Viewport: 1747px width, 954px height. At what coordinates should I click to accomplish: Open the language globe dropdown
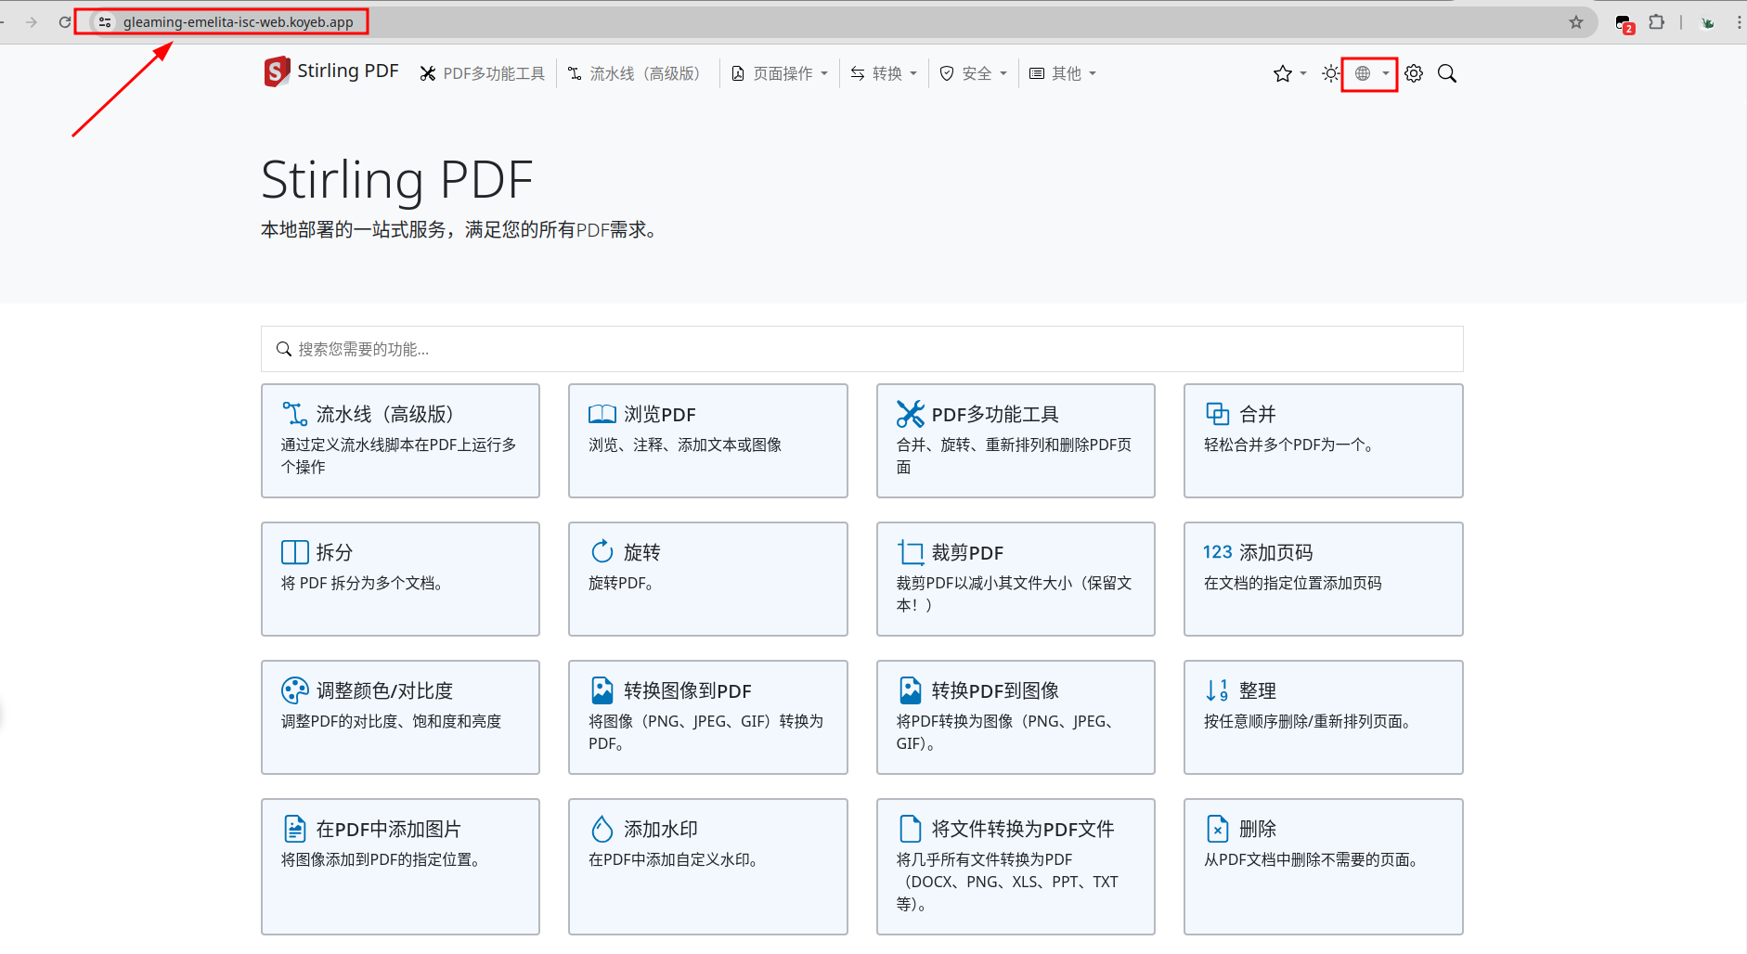coord(1370,73)
